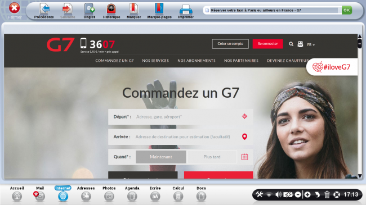Click the web page scrollbar thumb
This screenshot has width=366, height=205.
[x=359, y=44]
